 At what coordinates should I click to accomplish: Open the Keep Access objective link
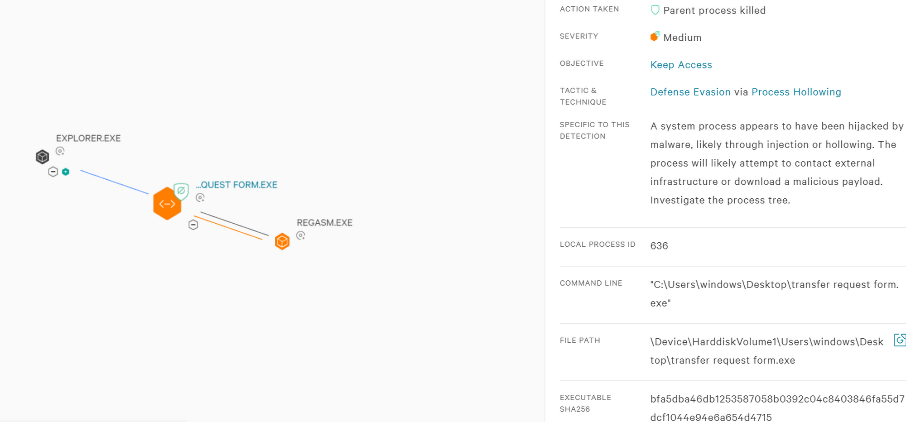[x=681, y=65]
